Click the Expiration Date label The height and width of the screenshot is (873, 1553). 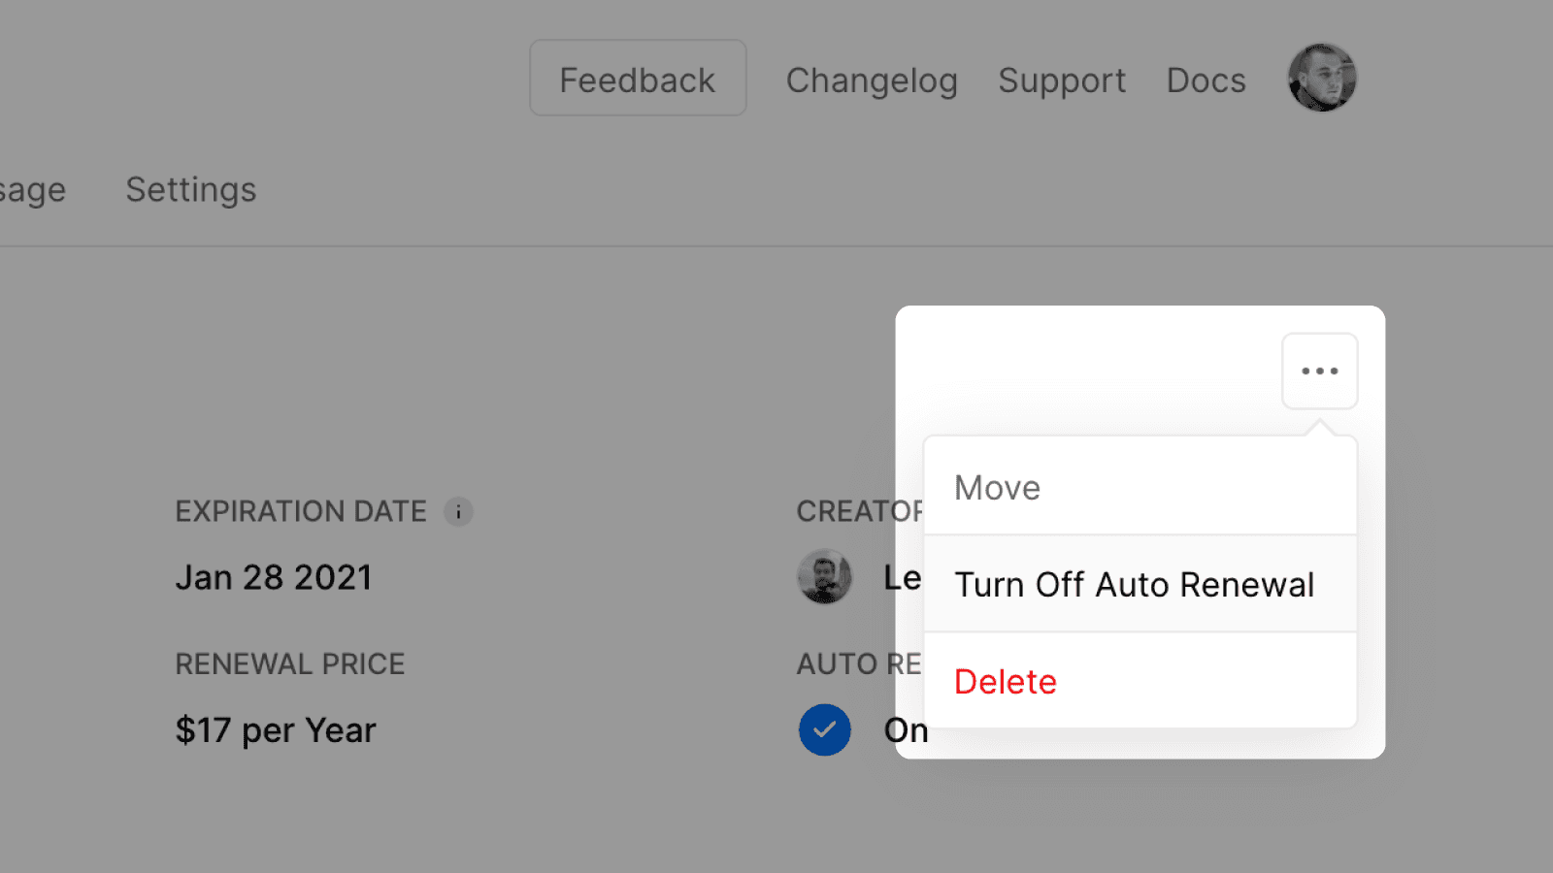(x=301, y=511)
